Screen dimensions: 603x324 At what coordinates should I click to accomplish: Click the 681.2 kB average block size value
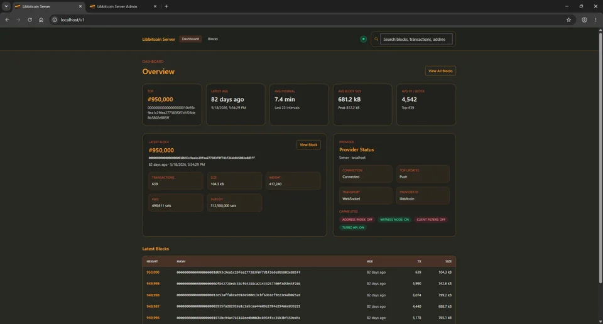coord(349,99)
